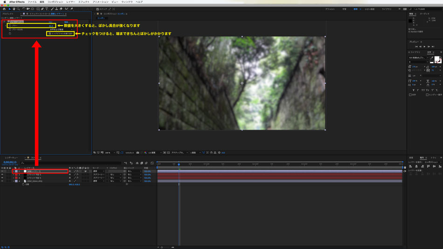Select the Hand tool
The height and width of the screenshot is (249, 443).
(14, 9)
